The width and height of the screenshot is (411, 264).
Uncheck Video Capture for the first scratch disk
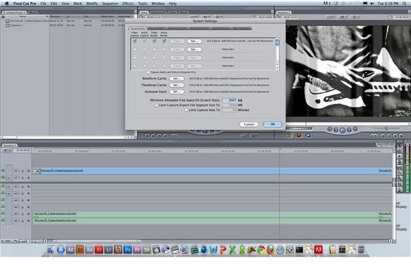tap(135, 41)
